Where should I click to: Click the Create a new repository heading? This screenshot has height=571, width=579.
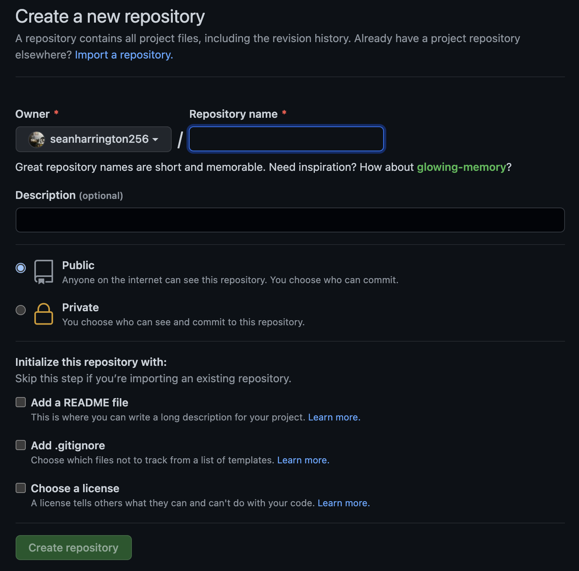tap(110, 16)
